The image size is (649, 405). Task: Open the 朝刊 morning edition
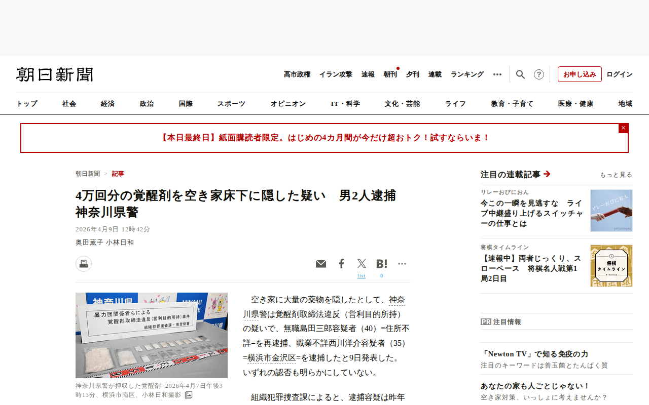click(x=390, y=74)
